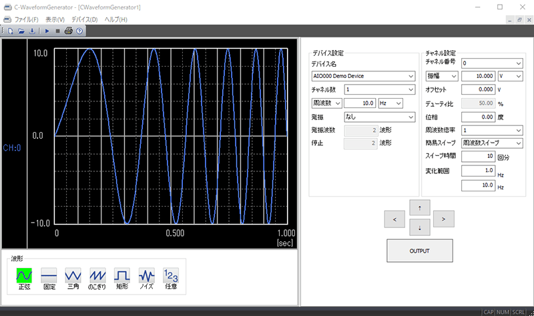Select the noise (ノイズ) waveform icon
534x316 pixels.
point(146,275)
